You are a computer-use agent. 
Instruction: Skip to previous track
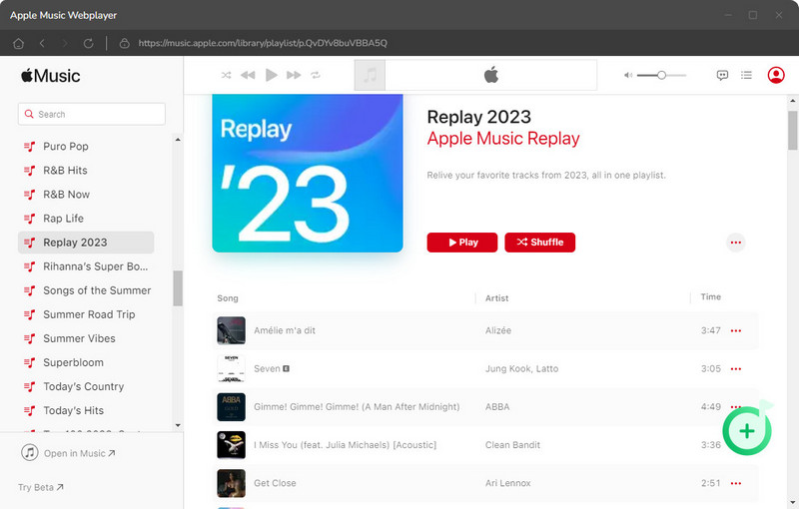click(x=248, y=75)
